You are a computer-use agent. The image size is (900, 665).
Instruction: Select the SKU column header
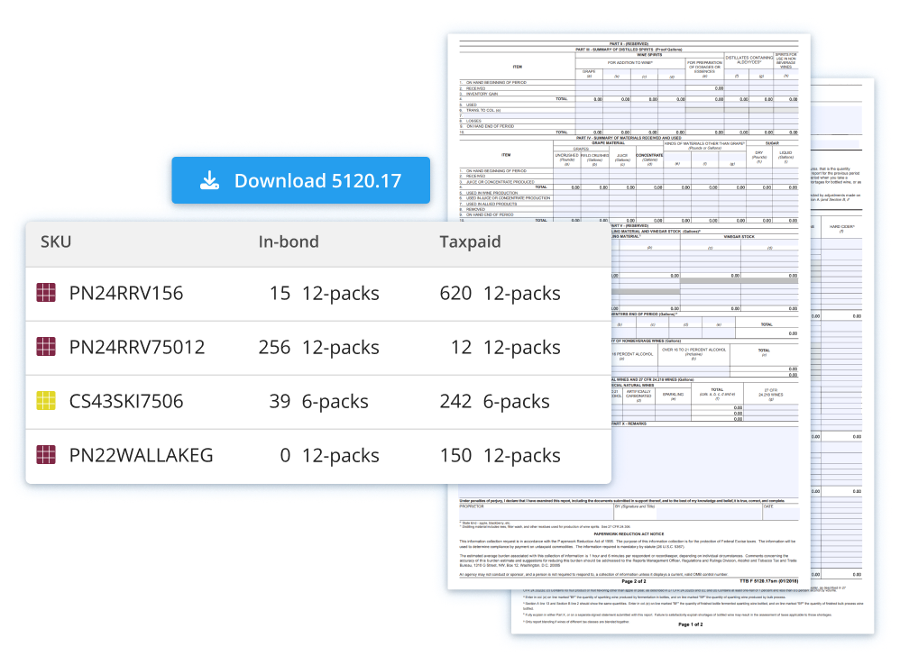56,241
